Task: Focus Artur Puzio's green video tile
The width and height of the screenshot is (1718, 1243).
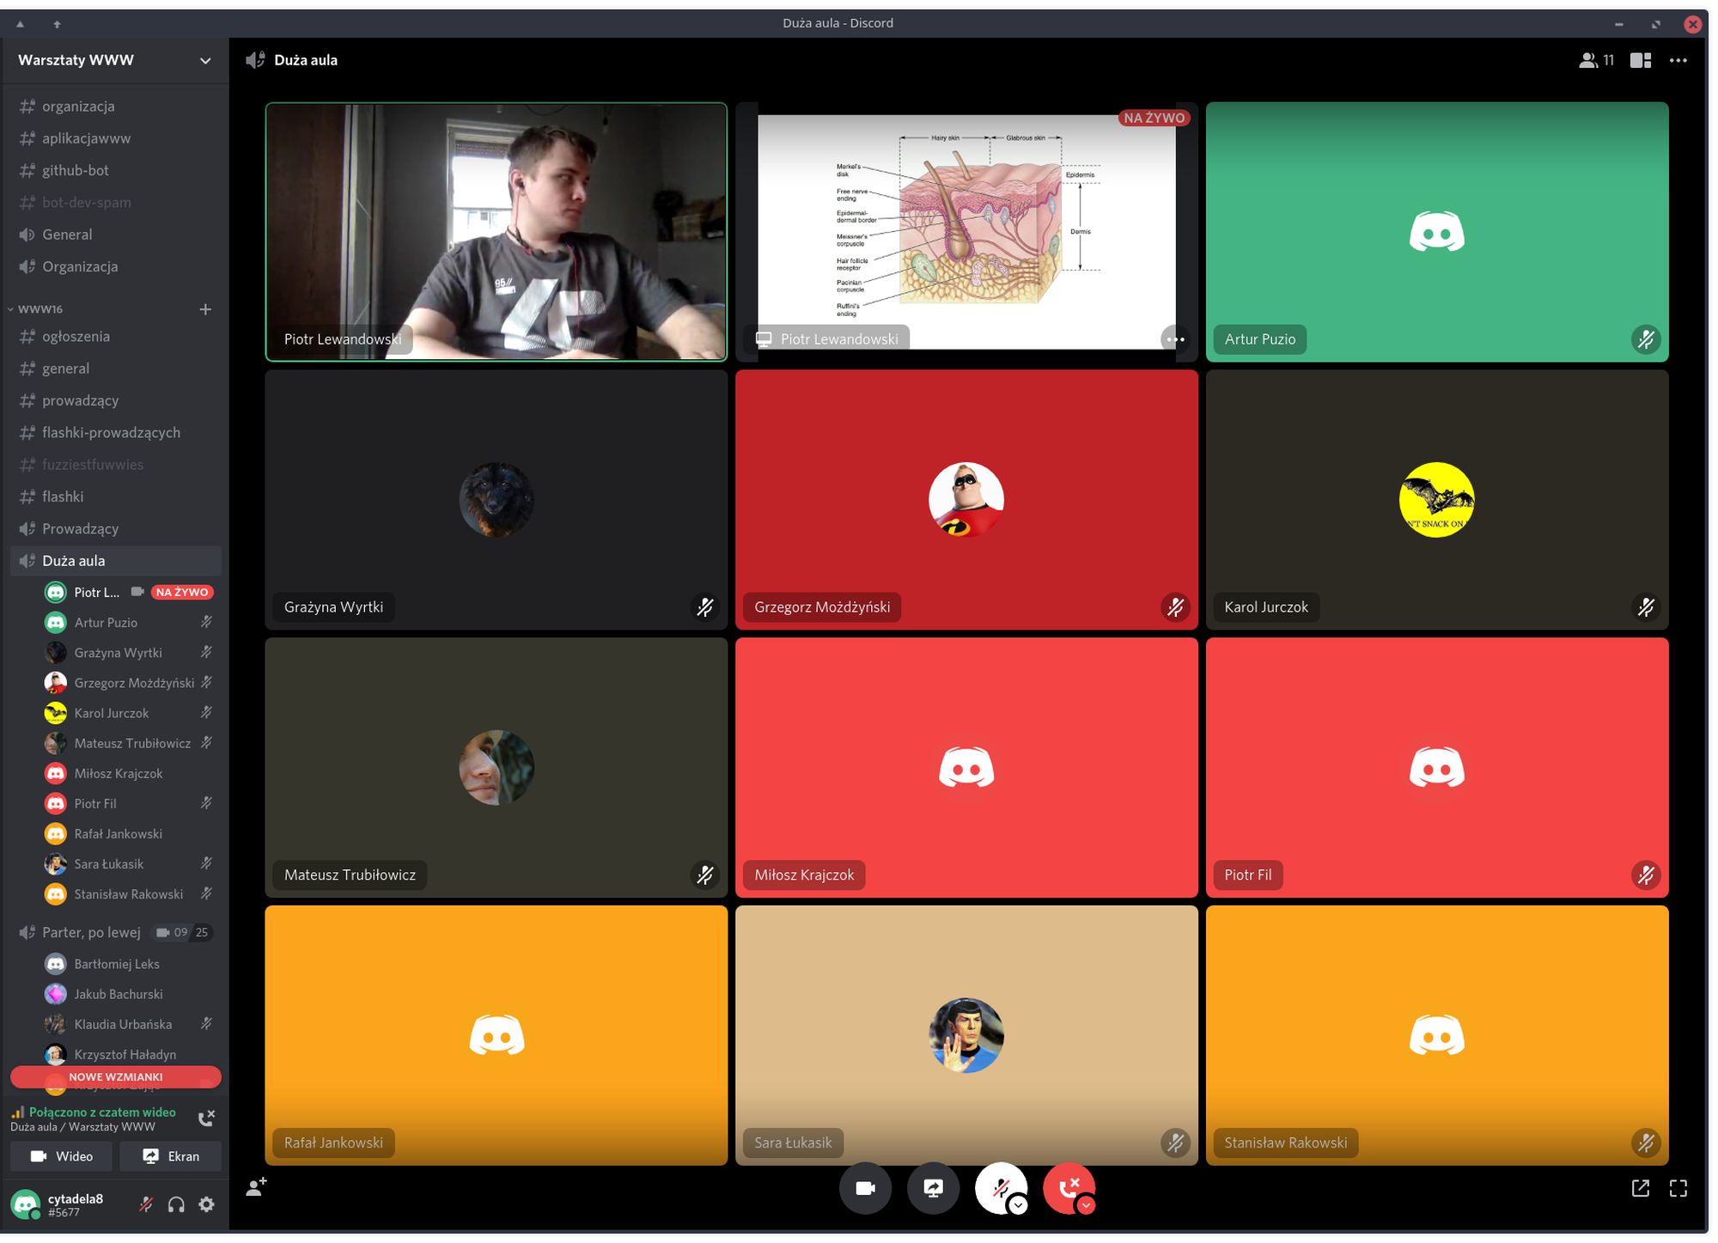Action: (x=1436, y=232)
